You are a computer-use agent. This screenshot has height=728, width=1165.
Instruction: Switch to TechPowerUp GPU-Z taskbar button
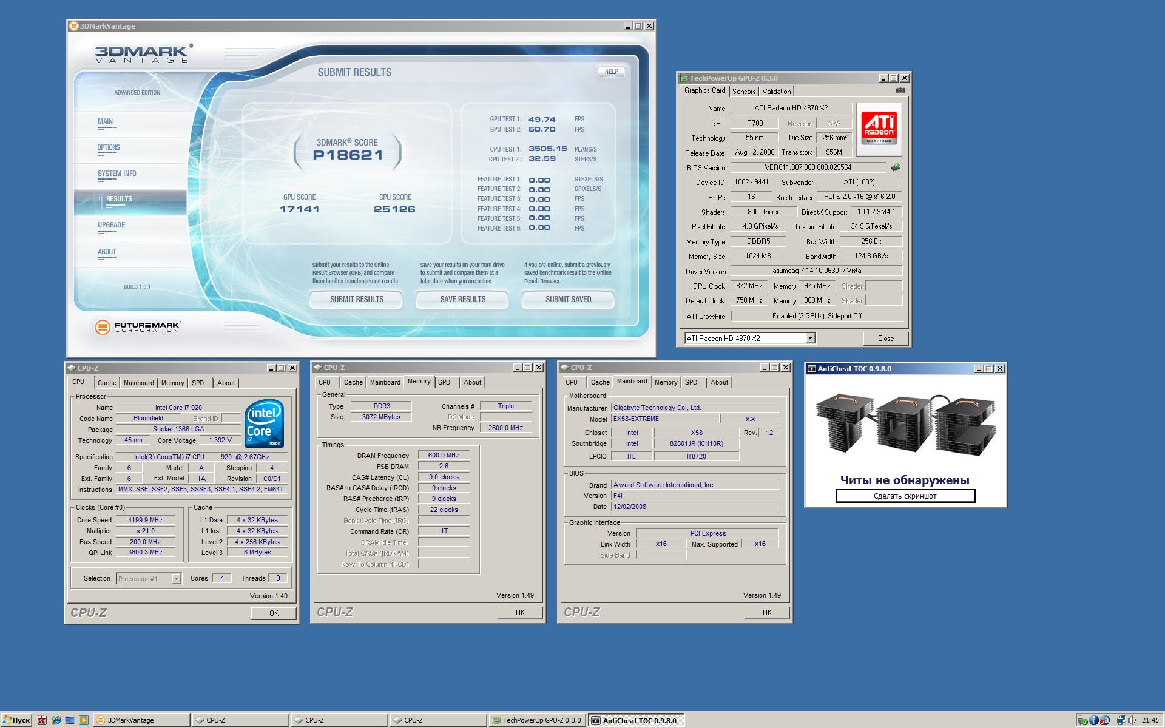[x=538, y=720]
